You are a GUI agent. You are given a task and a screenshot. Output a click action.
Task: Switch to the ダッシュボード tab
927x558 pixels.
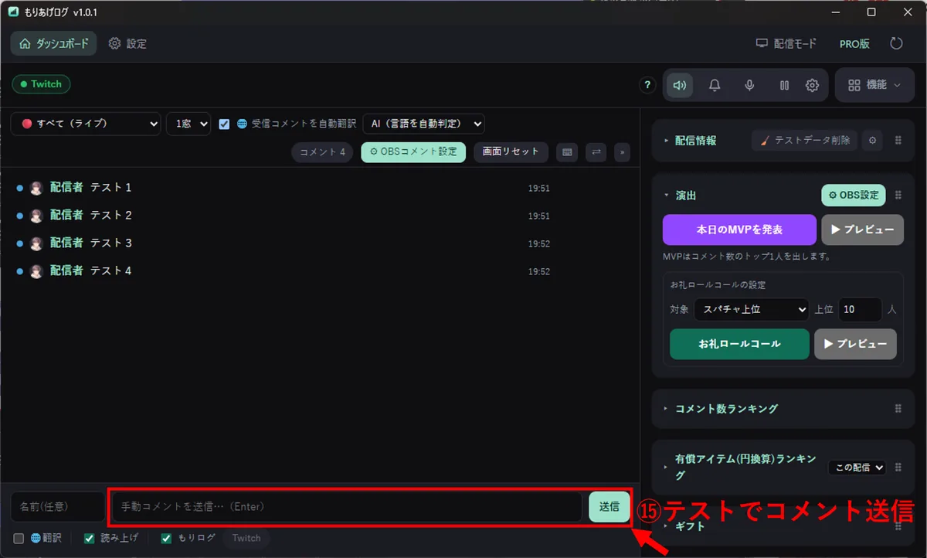[x=53, y=43]
